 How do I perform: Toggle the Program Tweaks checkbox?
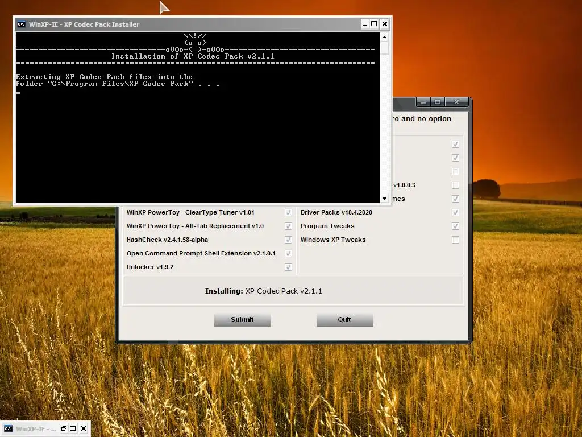tap(455, 226)
